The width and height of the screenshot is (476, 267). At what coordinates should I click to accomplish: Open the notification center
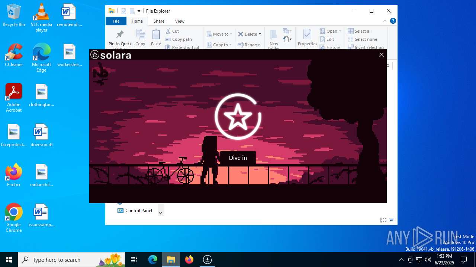464,260
